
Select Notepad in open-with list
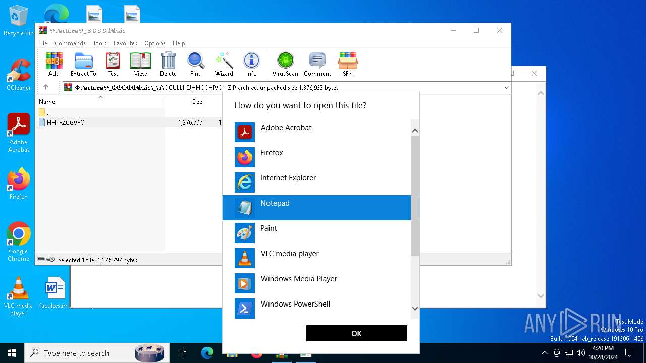point(317,208)
